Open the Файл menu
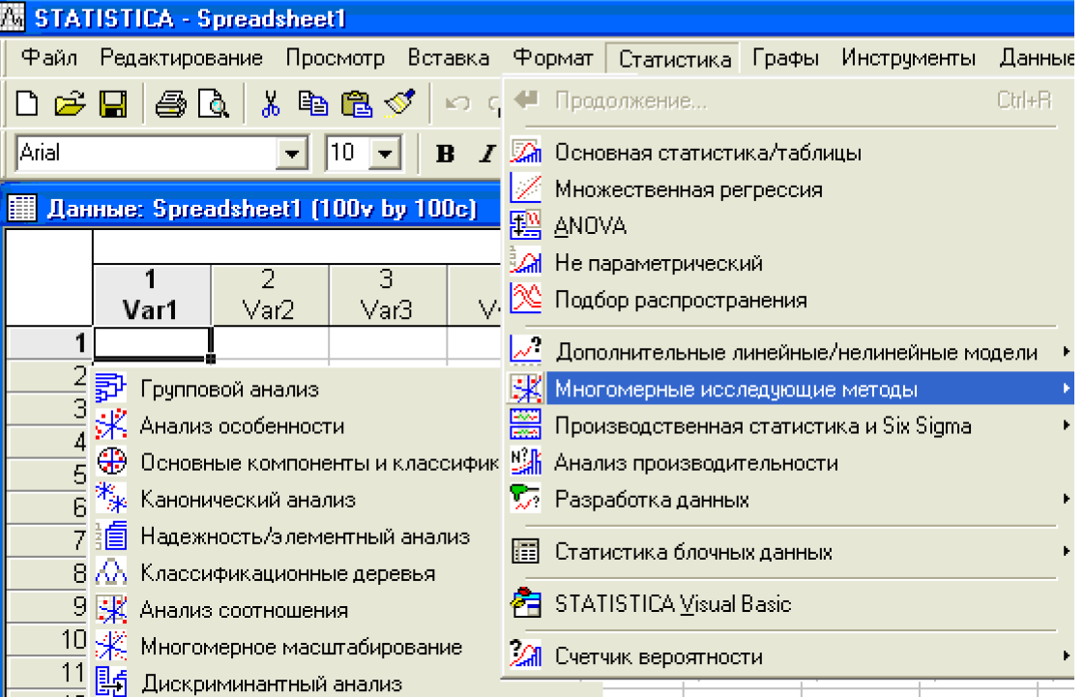 (x=48, y=57)
